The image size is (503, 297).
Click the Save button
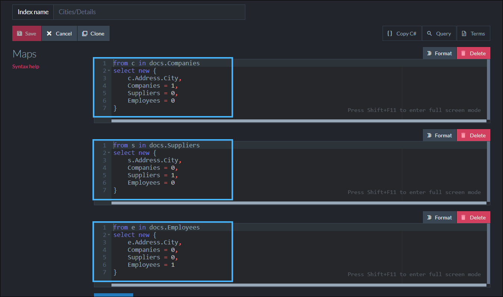[27, 34]
